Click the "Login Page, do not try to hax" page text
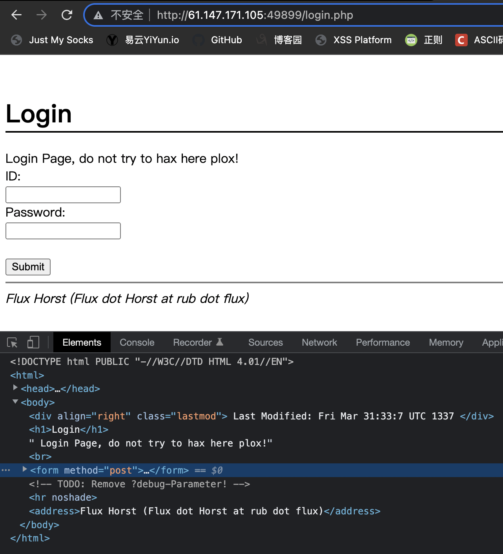Viewport: 503px width, 554px height. coord(122,159)
